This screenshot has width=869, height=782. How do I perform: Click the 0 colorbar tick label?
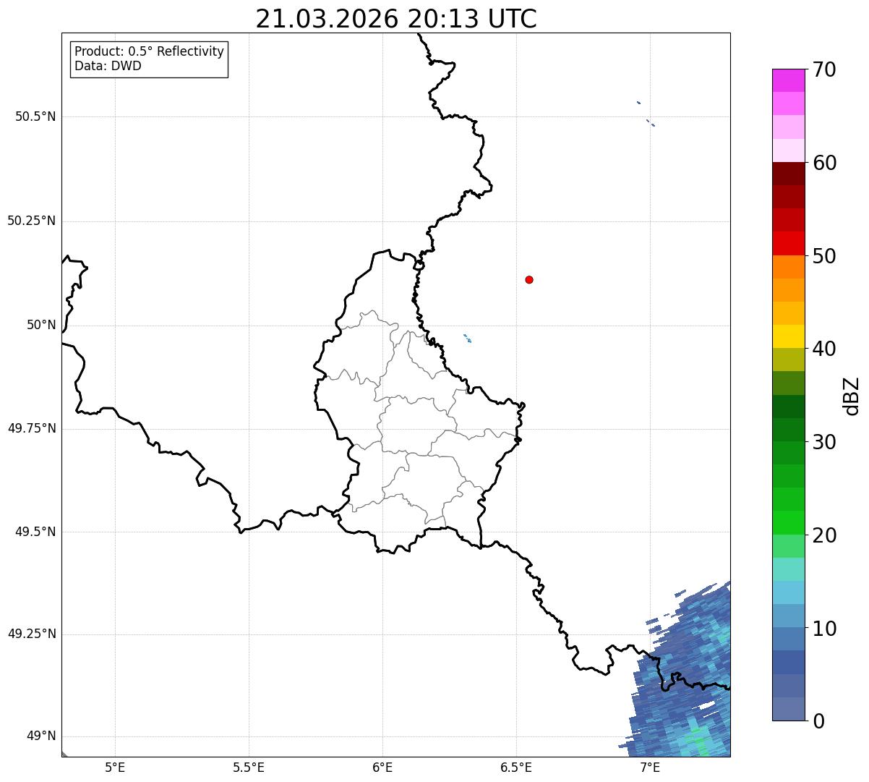[818, 721]
